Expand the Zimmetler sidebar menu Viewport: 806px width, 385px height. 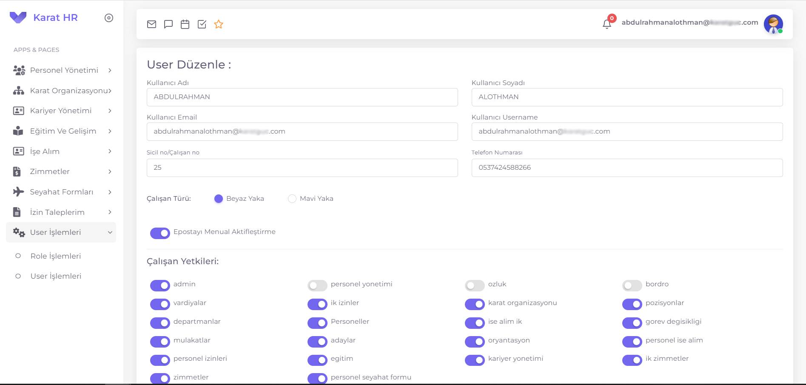click(50, 171)
